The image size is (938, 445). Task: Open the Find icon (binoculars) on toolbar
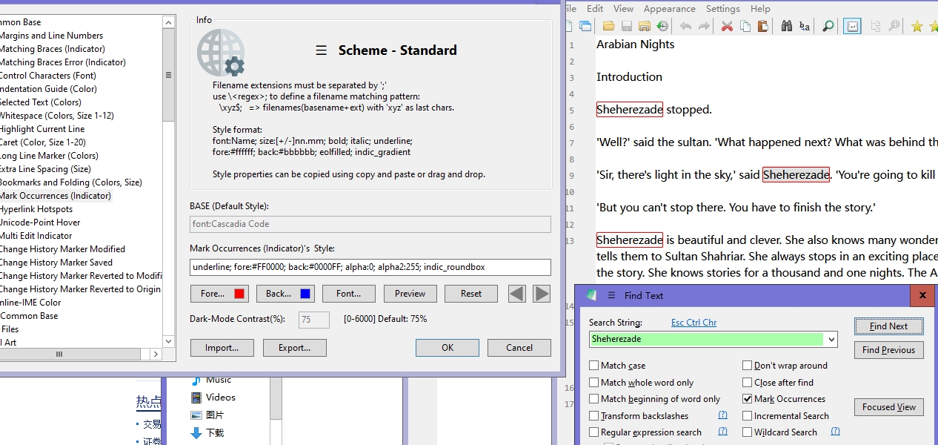click(x=787, y=25)
